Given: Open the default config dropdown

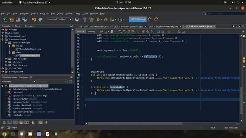Looking at the screenshot, I should 60,20.
